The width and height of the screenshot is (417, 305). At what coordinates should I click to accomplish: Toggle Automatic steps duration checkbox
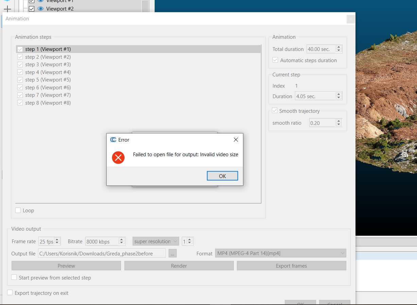(x=275, y=60)
